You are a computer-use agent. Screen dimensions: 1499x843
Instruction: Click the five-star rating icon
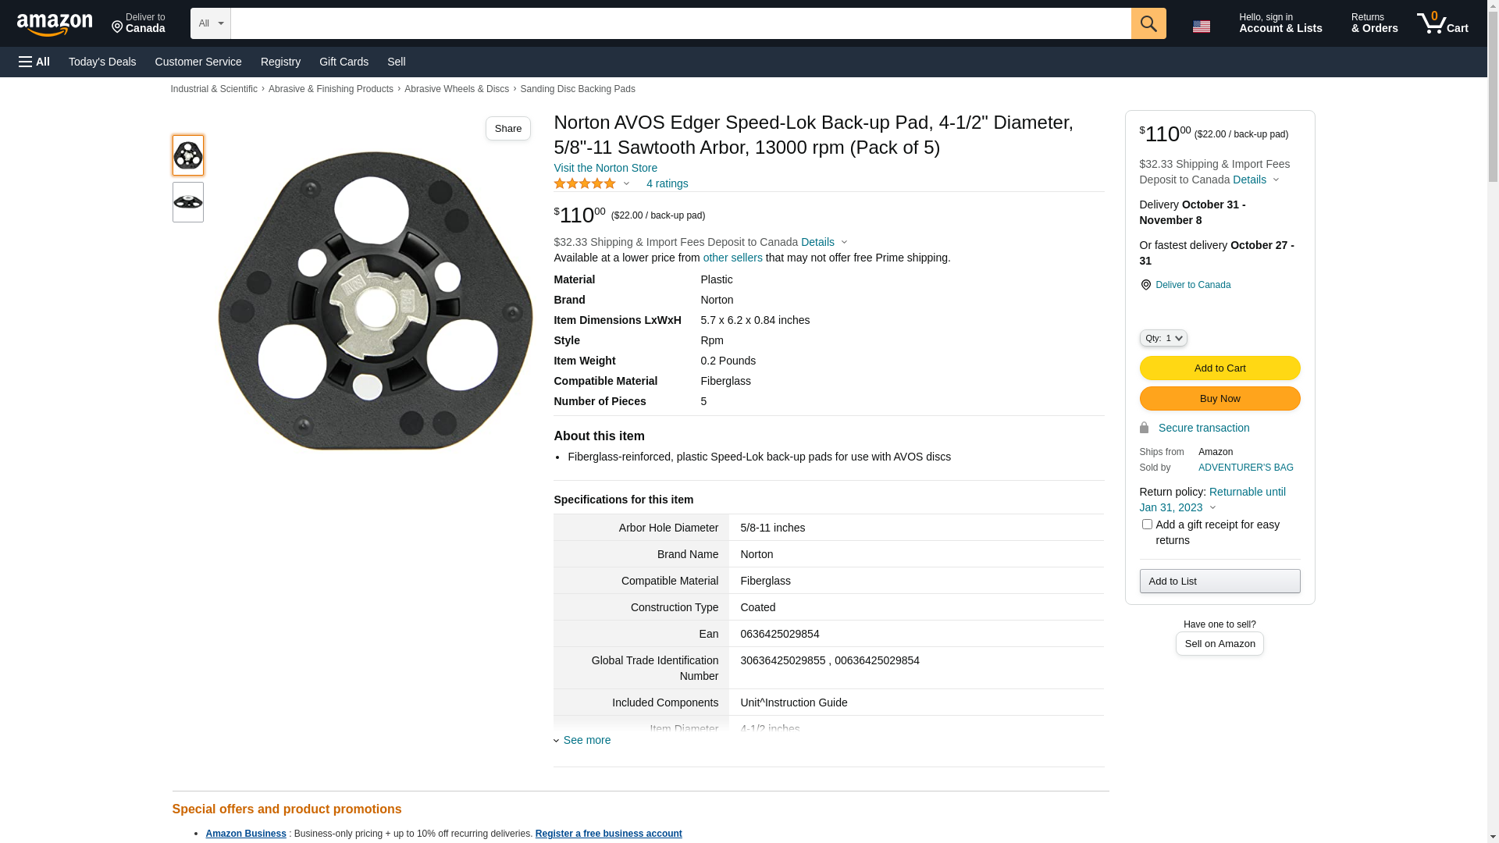click(x=585, y=183)
